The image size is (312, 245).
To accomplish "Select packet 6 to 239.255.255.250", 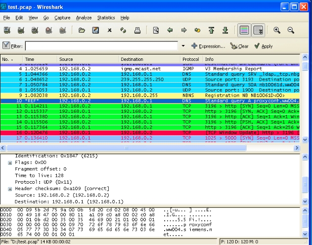I will [150, 80].
